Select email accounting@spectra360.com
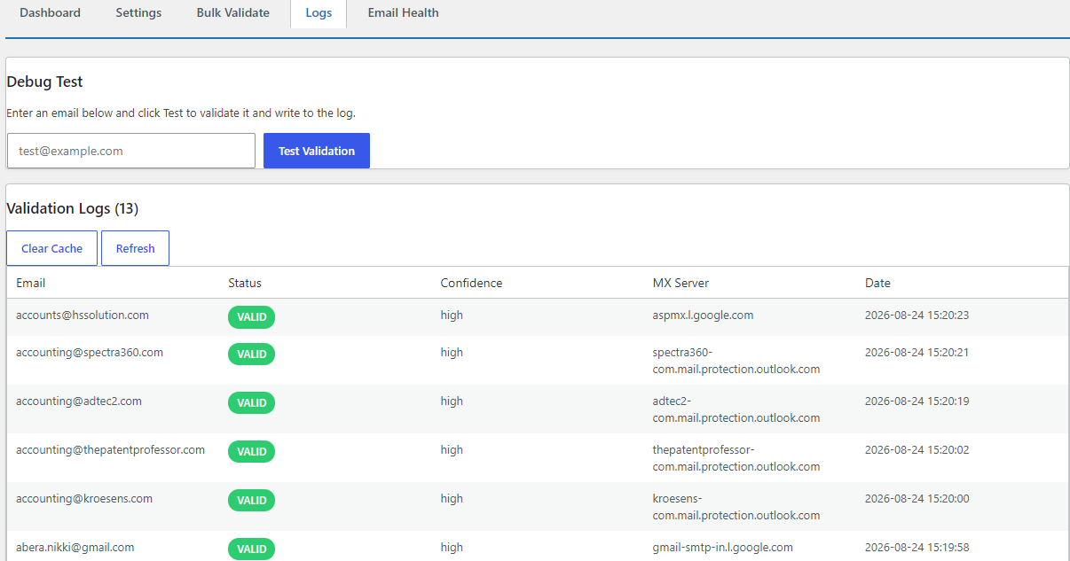The image size is (1070, 561). click(90, 352)
